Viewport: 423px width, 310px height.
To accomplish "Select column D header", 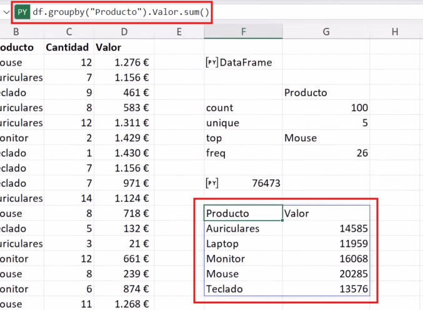I will coord(124,32).
